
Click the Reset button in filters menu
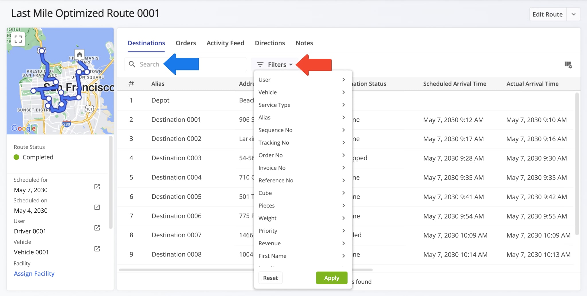pos(270,278)
